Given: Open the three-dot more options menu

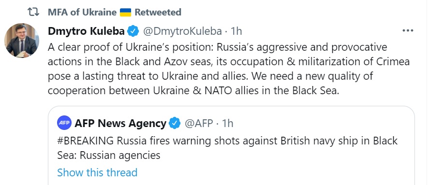Looking at the screenshot, I should point(408,31).
